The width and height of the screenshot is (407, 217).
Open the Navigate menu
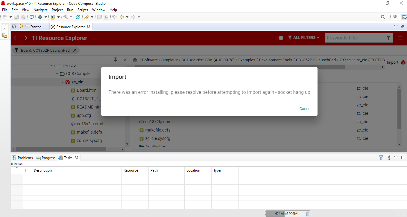[40, 10]
